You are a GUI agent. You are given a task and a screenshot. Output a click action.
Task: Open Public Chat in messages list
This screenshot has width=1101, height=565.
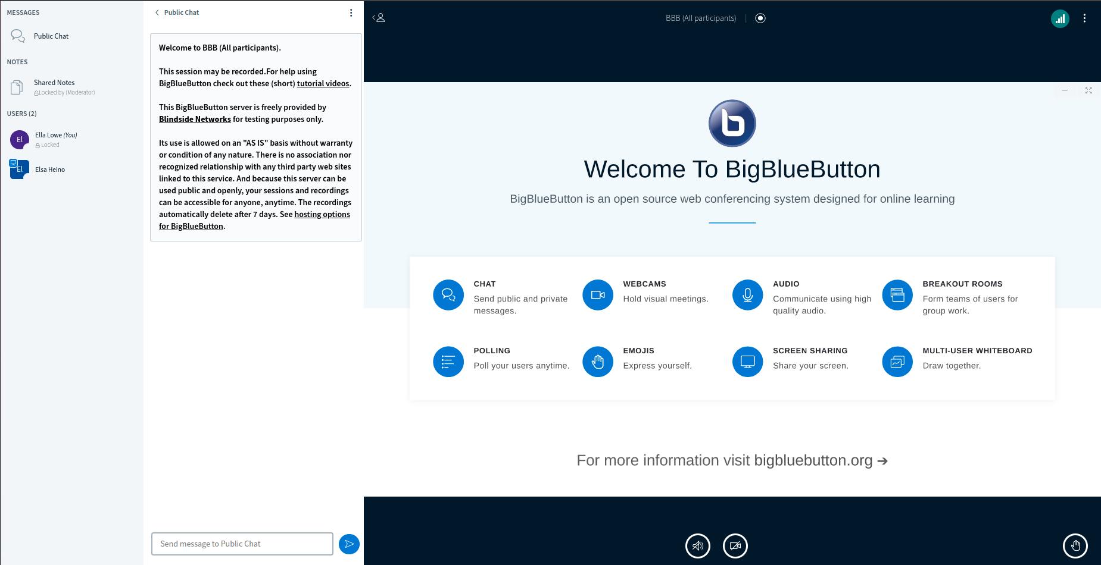click(x=71, y=36)
